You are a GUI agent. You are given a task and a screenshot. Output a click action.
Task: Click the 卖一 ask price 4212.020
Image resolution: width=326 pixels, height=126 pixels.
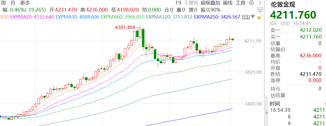(311, 30)
